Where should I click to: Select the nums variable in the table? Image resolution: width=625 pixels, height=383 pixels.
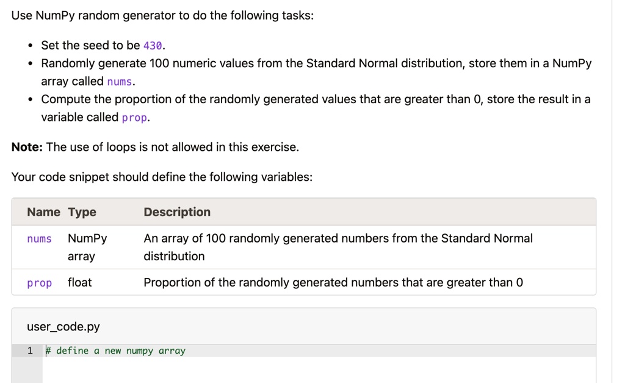(x=39, y=239)
